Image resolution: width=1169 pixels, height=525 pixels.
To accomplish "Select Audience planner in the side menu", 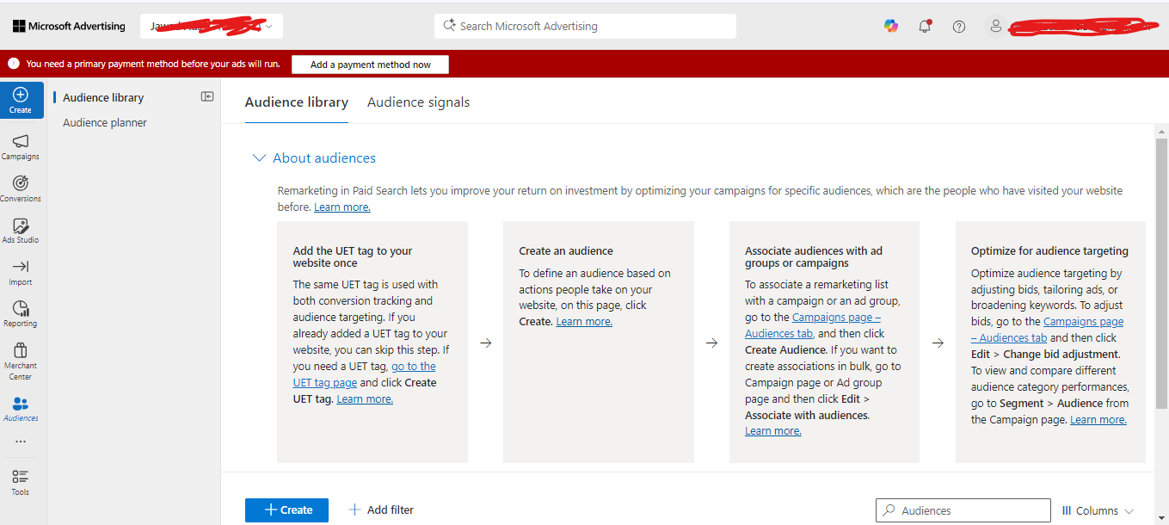I will click(x=105, y=123).
